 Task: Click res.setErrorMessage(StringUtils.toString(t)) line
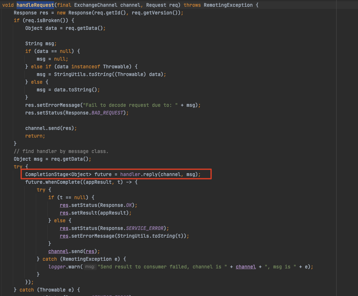tap(124, 236)
